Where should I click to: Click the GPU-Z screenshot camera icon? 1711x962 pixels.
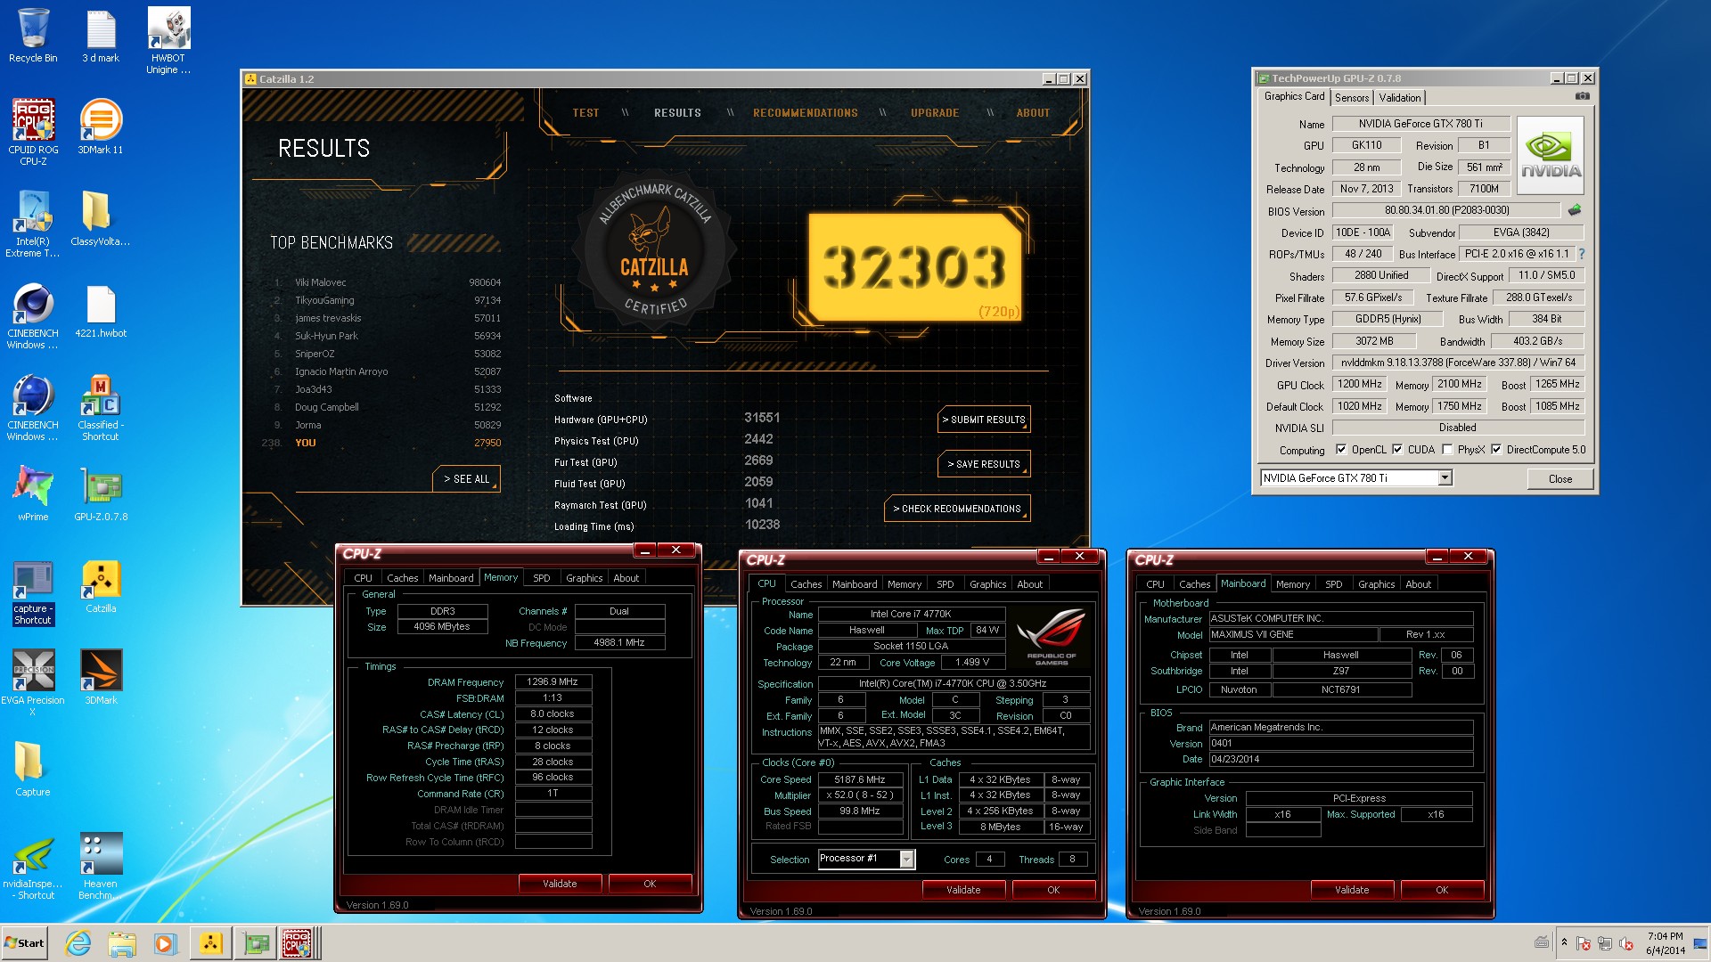point(1583,96)
